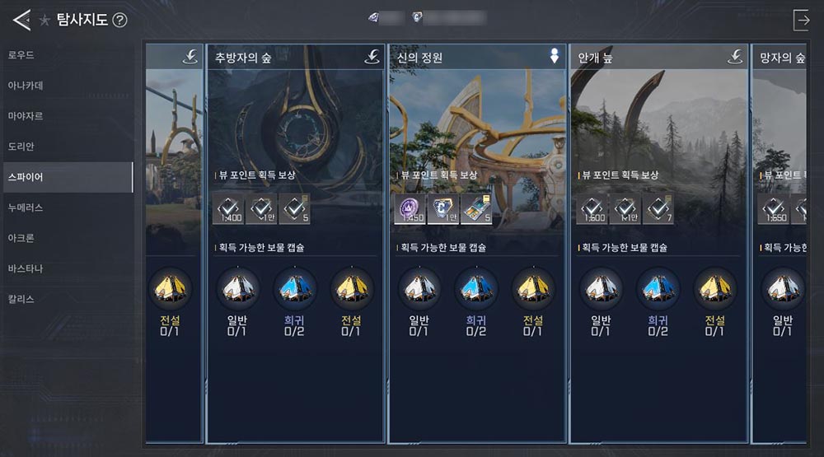824x457 pixels.
Task: Open the help question mark icon
Action: click(x=119, y=20)
